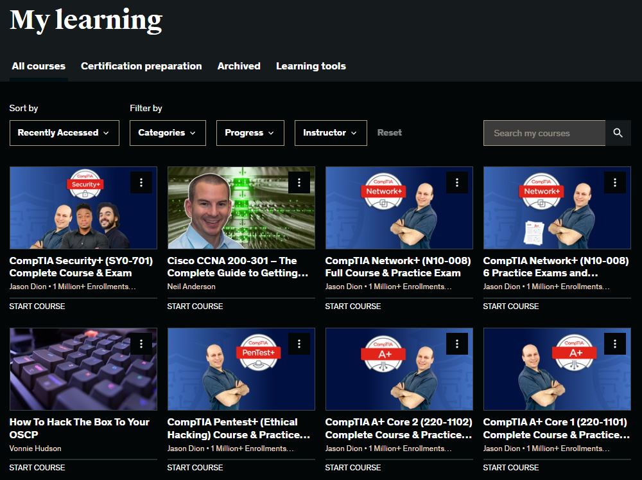Focus the Search my courses field
Viewport: 642px width, 480px height.
point(544,133)
